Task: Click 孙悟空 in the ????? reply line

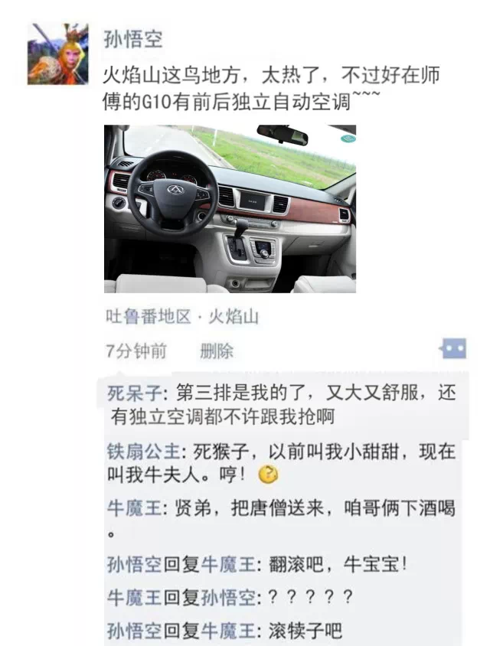Action: click(x=228, y=597)
